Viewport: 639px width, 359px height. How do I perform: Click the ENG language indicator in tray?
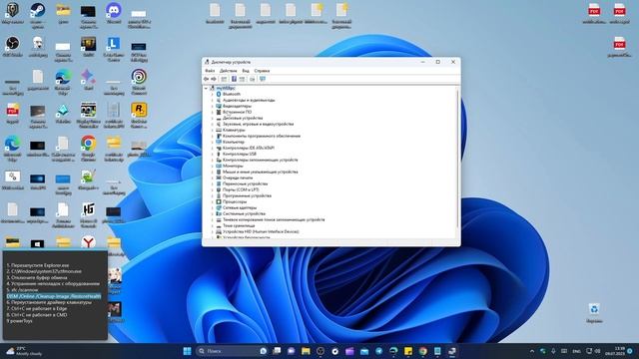pos(576,351)
